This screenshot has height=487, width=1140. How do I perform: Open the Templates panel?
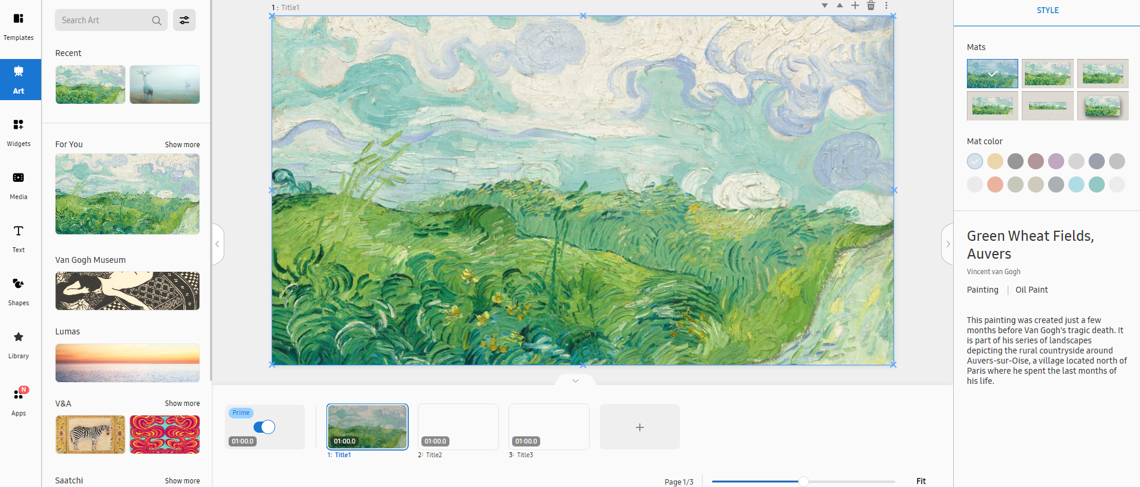(19, 26)
